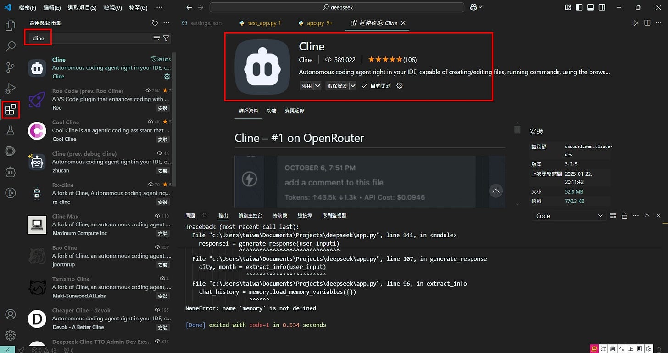The height and width of the screenshot is (353, 668).
Task: Expand the disable button dropdown arrow
Action: click(x=317, y=86)
